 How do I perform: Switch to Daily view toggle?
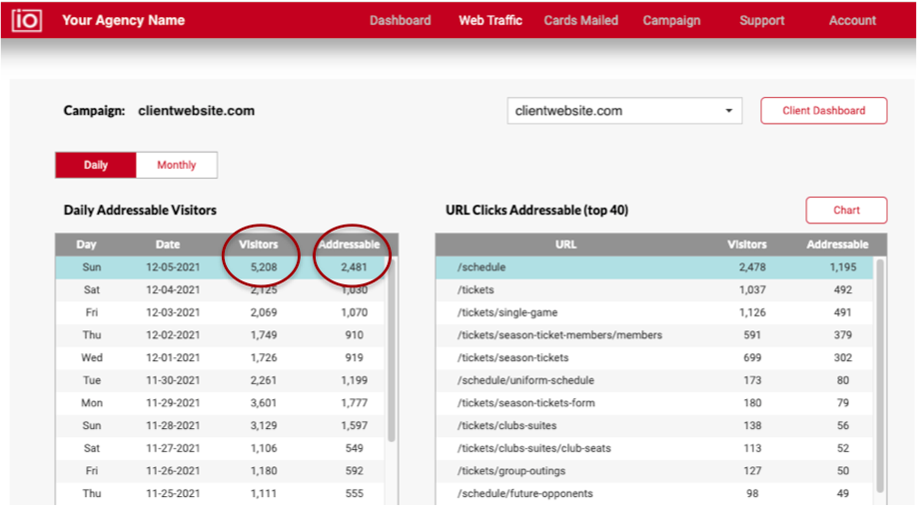pos(96,166)
